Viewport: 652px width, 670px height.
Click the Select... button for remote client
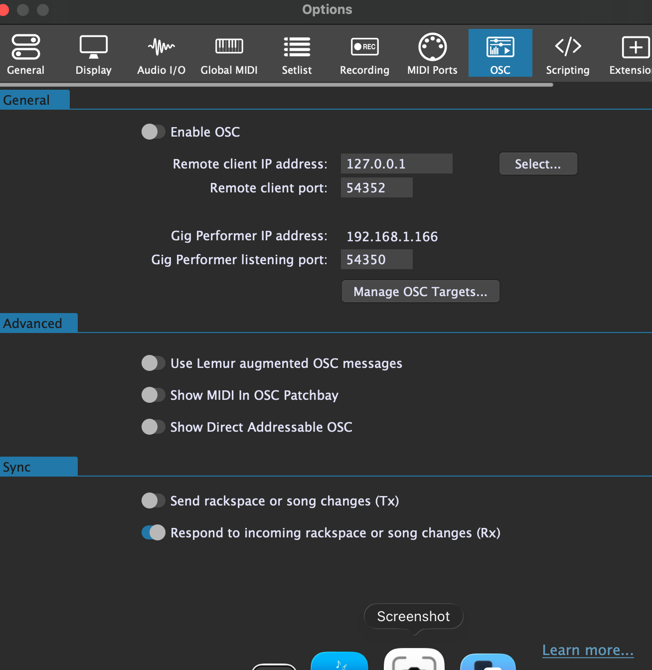tap(538, 164)
